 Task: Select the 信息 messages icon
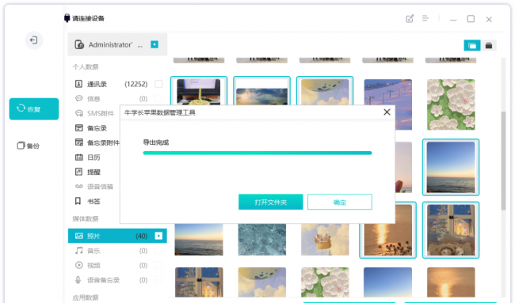click(78, 98)
